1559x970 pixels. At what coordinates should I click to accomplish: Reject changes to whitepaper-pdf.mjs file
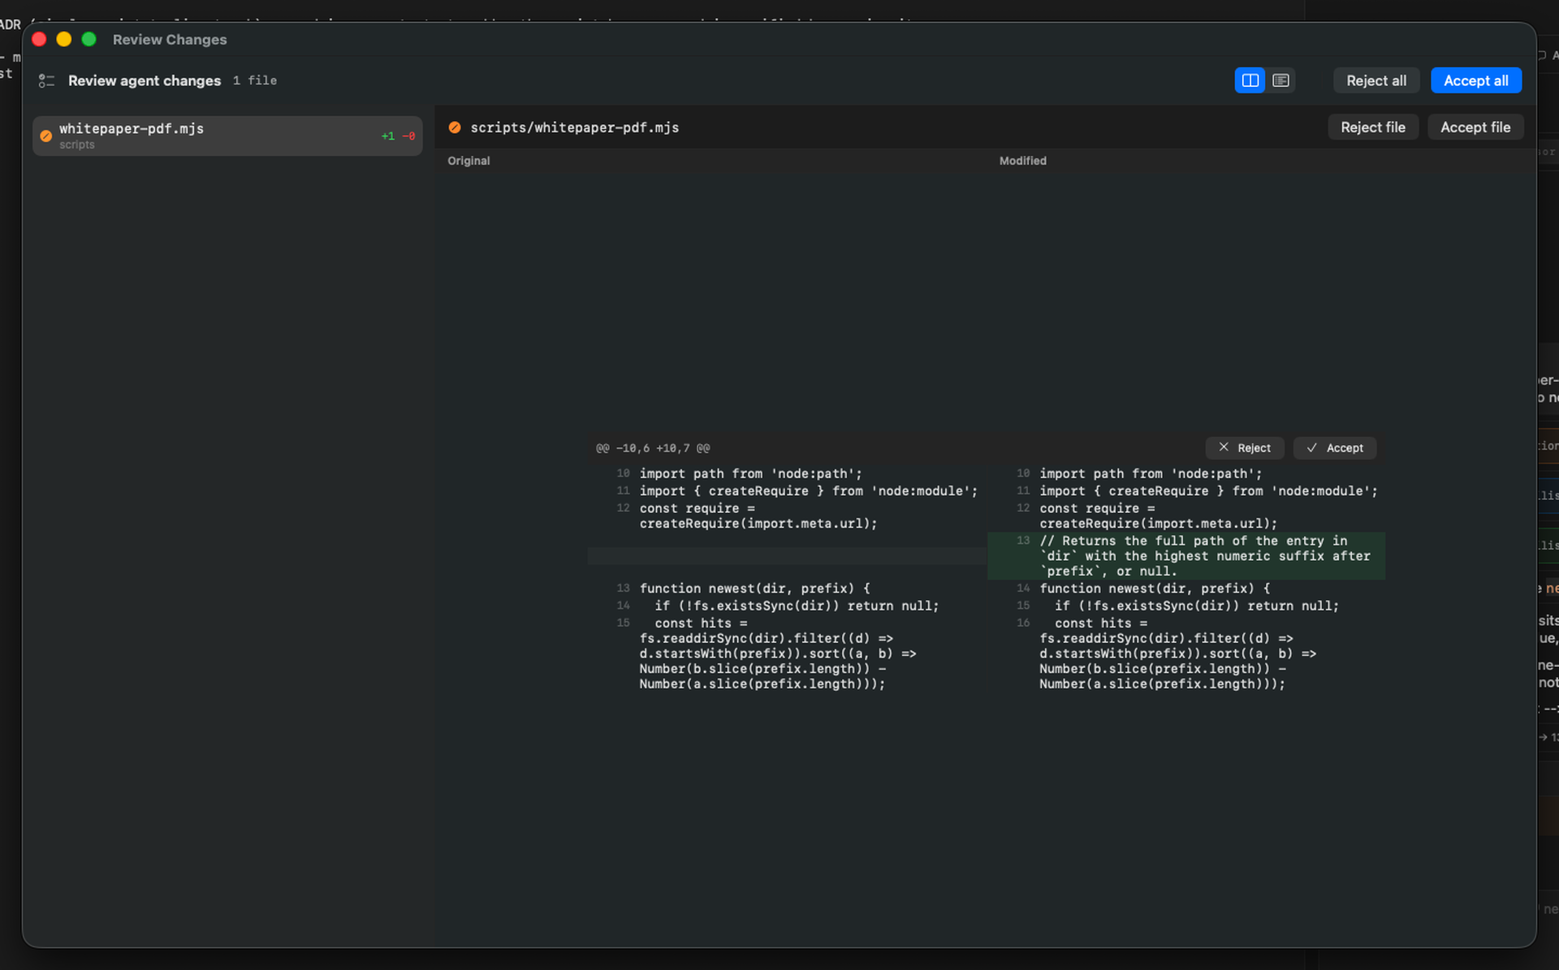(1372, 127)
